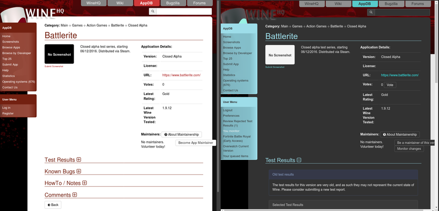Click the black No Screenshot thumbnail in left page
This screenshot has height=211, width=439.
point(59,54)
